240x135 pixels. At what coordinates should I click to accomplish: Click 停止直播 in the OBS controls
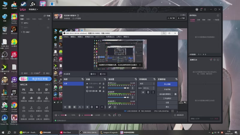(167, 84)
